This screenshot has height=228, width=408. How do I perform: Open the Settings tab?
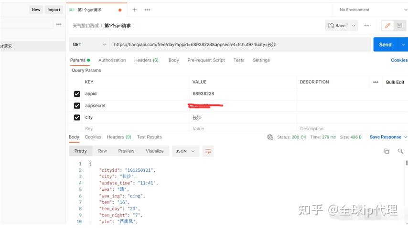[x=261, y=60]
